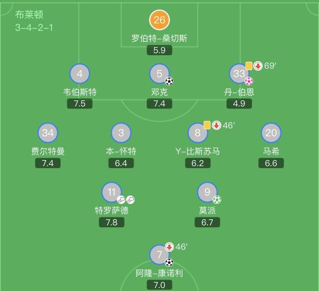Click the 5.9 rating below 罗伯特-桑切斯
This screenshot has width=319, height=291.
click(159, 50)
